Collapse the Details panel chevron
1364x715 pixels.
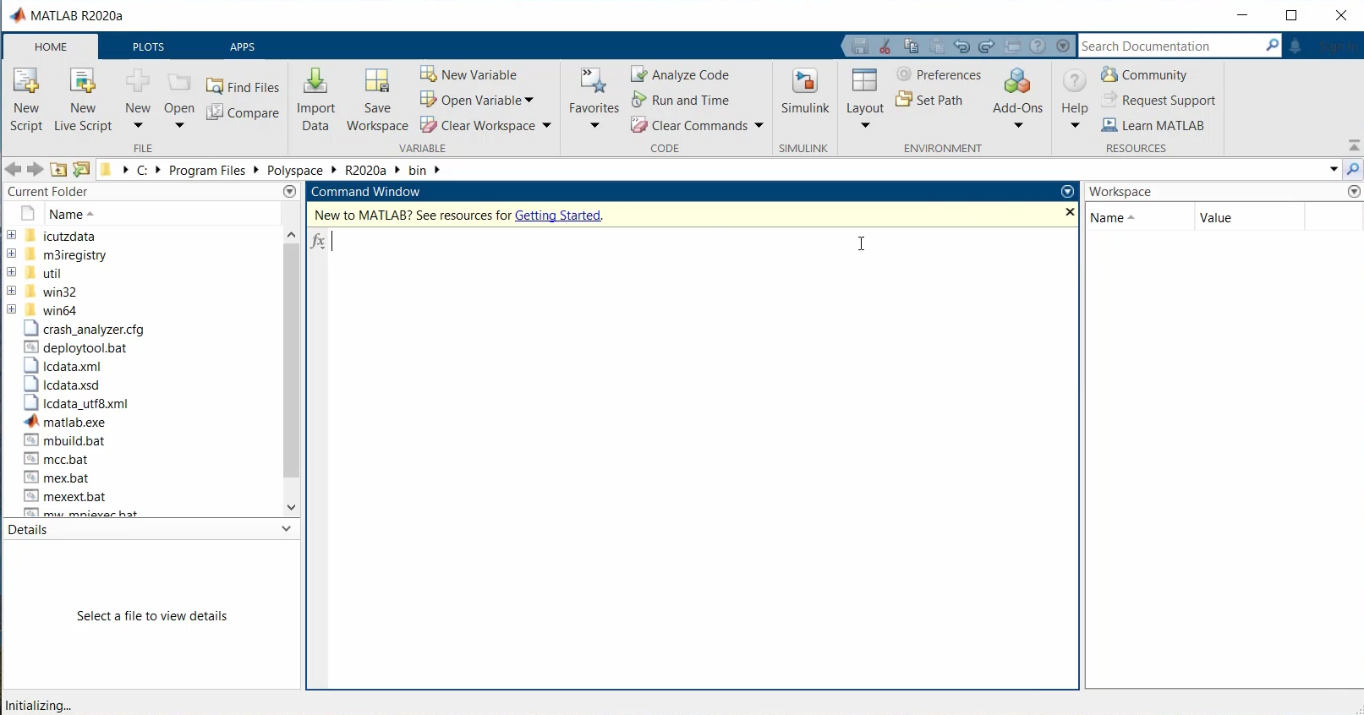286,529
